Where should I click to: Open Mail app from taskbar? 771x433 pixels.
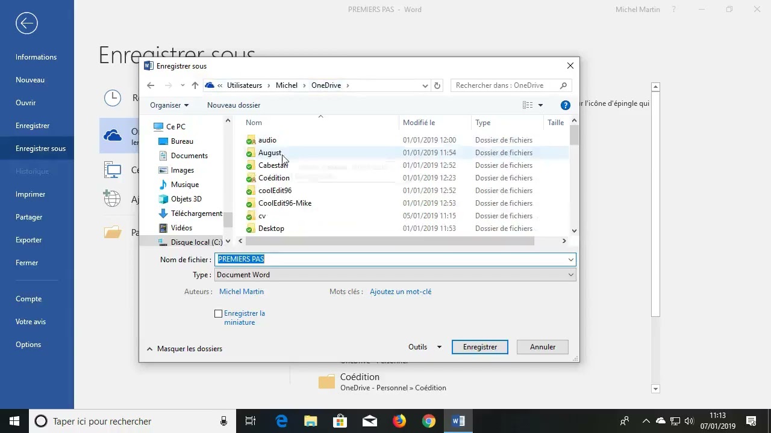(369, 421)
